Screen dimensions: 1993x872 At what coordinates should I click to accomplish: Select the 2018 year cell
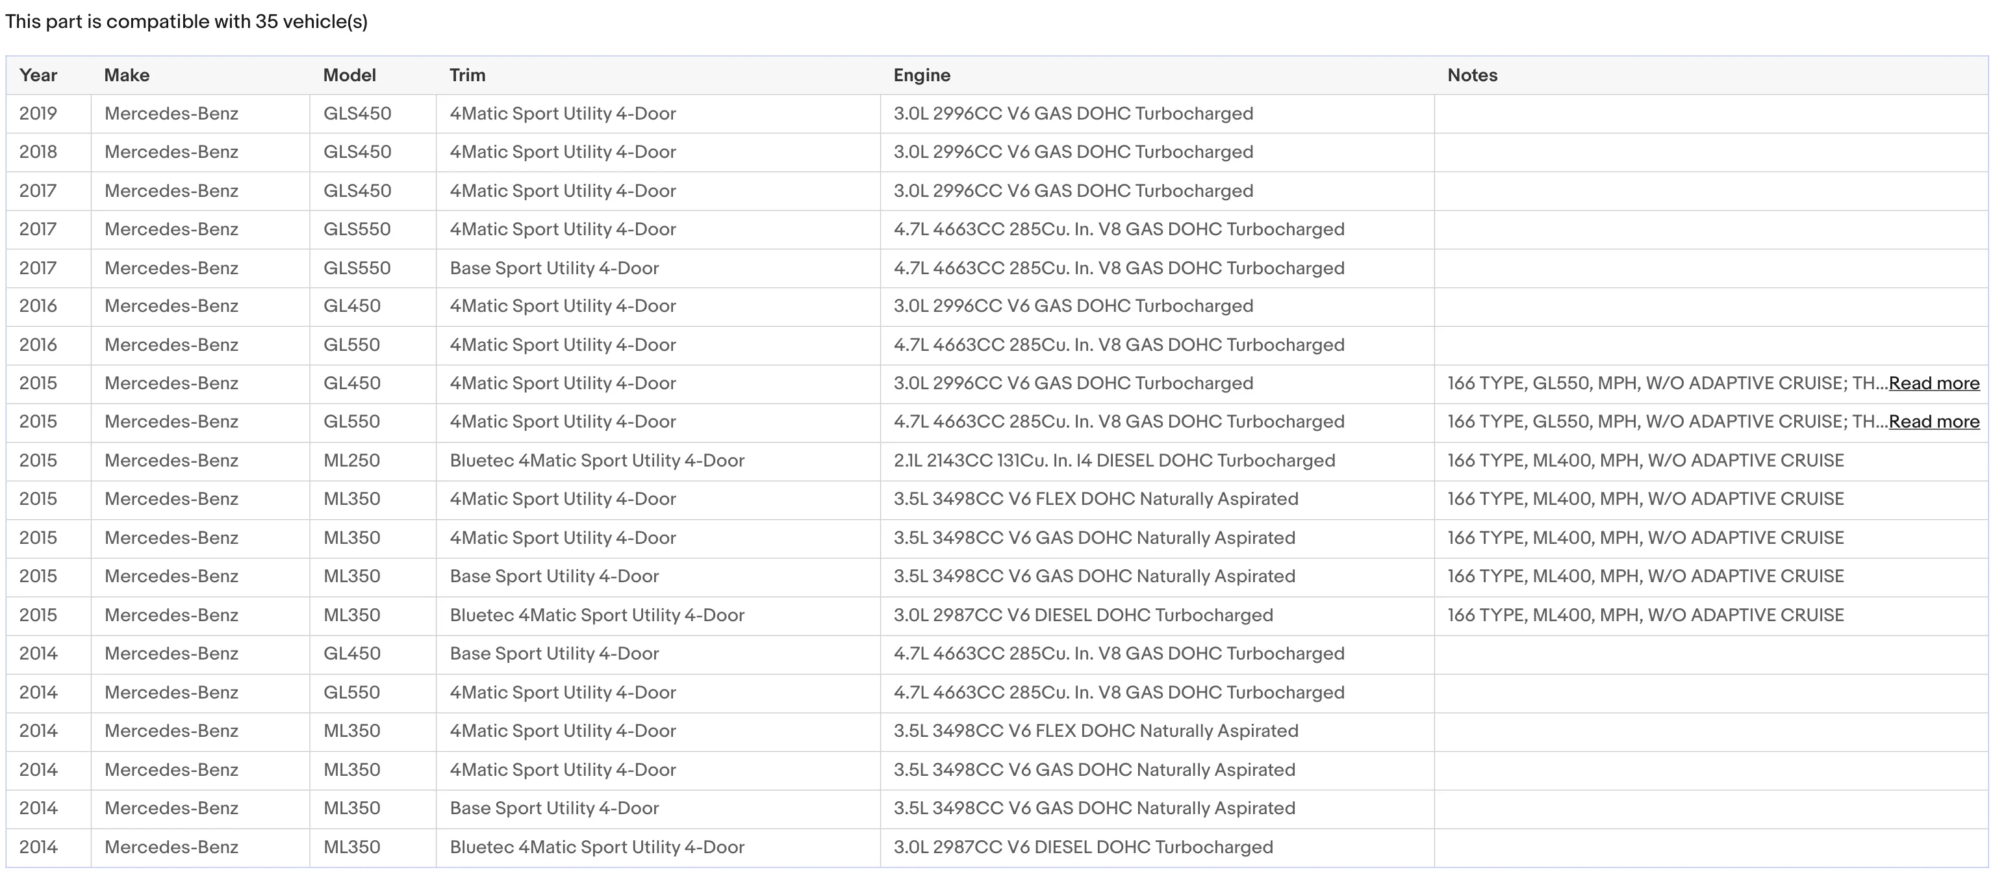click(x=49, y=153)
